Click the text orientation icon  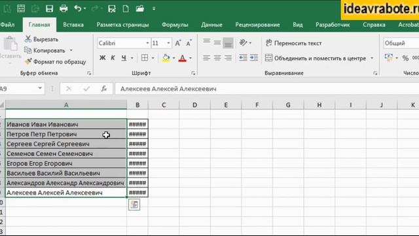tap(243, 43)
